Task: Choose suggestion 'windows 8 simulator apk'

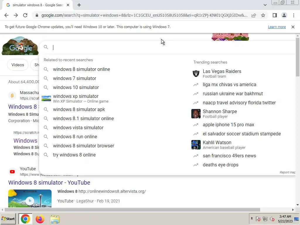Action: (79, 110)
